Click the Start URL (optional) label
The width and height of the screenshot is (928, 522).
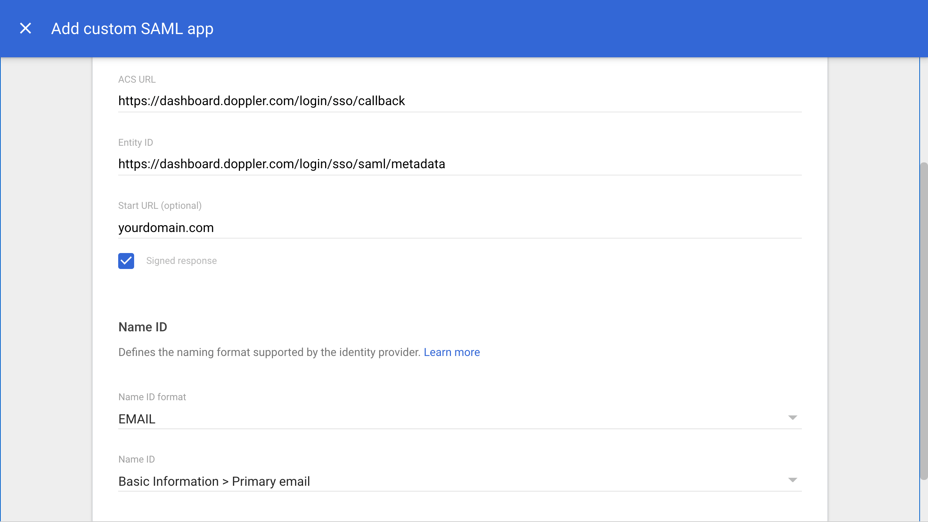click(x=160, y=206)
